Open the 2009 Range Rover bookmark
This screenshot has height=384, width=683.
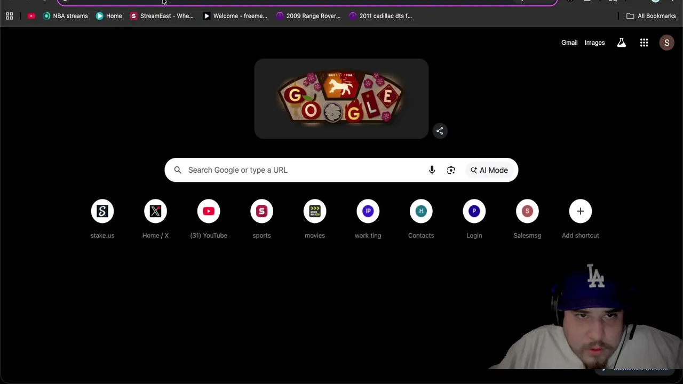[x=308, y=16]
